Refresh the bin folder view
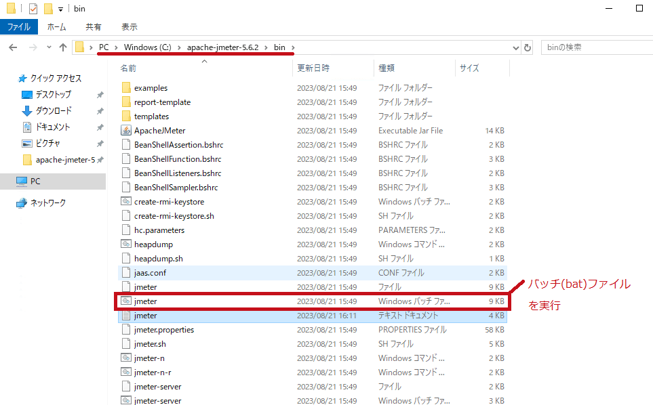653x405 pixels. tap(528, 47)
